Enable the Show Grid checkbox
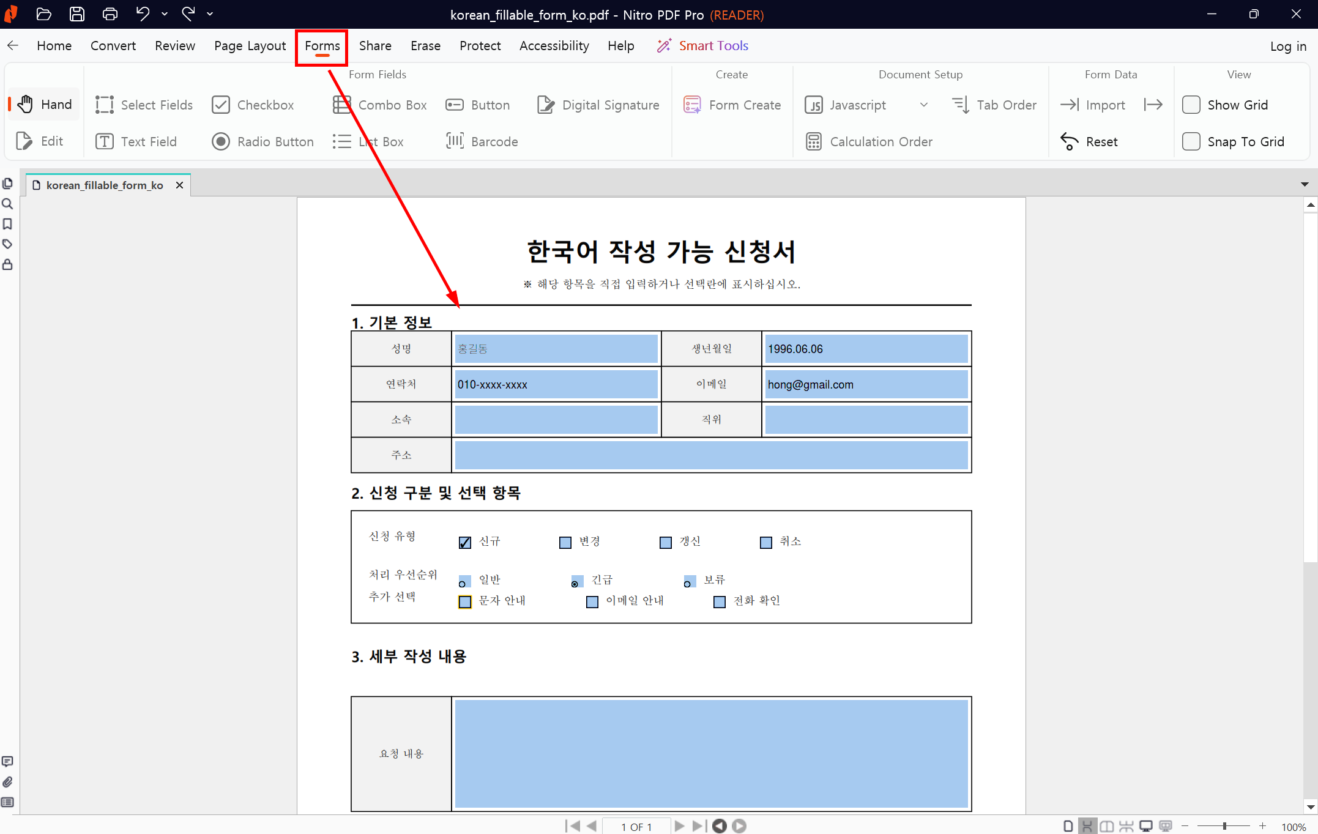1318x834 pixels. point(1191,105)
